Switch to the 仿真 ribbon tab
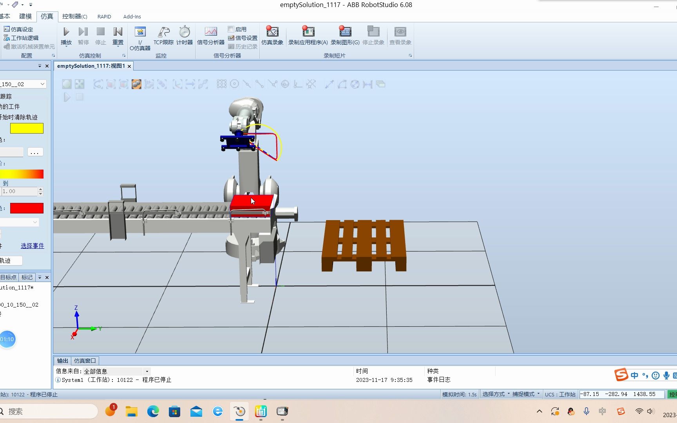 [47, 16]
